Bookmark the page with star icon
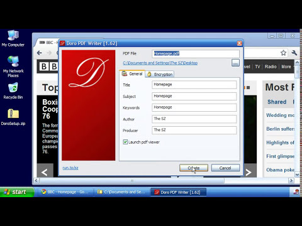 click(x=283, y=53)
